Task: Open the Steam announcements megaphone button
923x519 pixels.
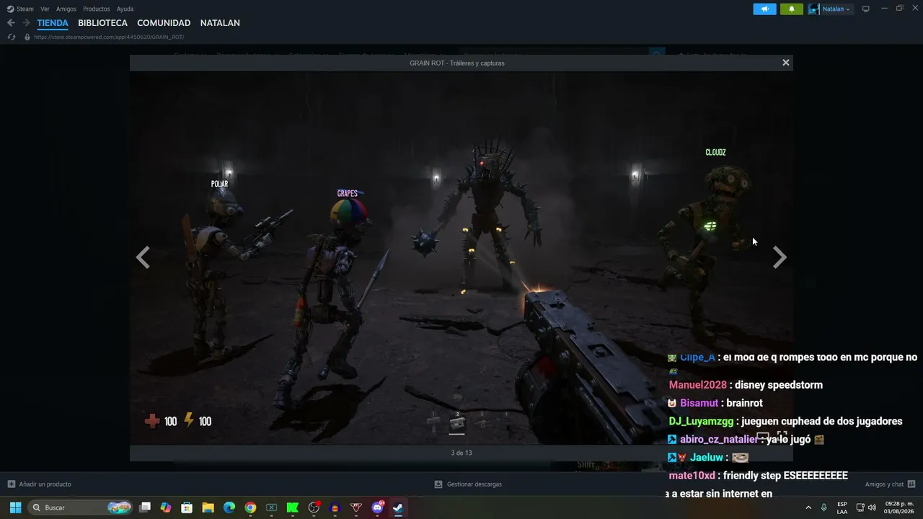Action: (x=764, y=9)
